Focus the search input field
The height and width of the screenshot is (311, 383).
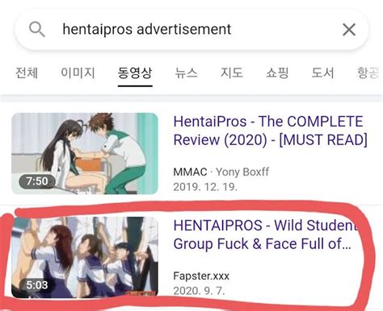click(x=191, y=30)
